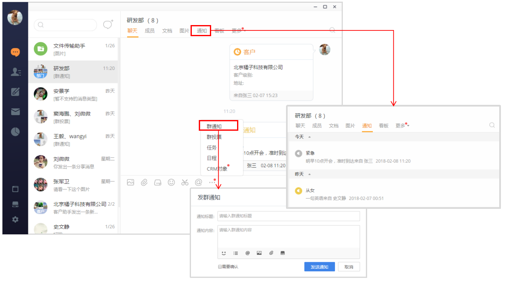The image size is (505, 282).
Task: Click the list icon in notice editor
Action: 236,253
